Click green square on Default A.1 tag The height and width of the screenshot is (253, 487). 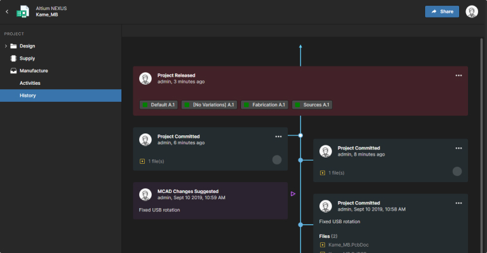point(145,105)
